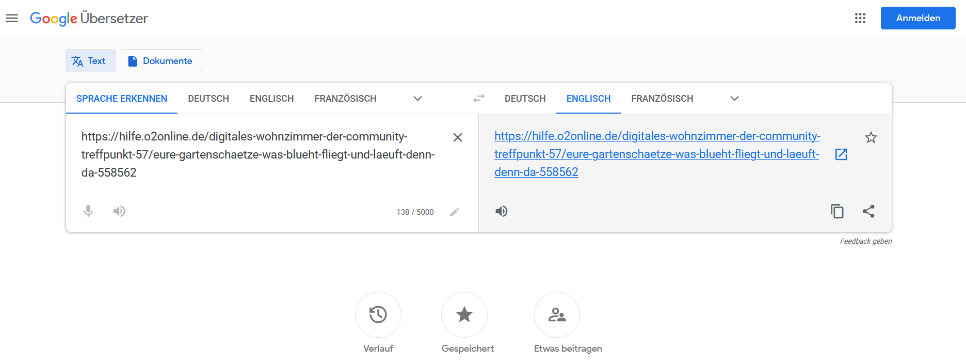Image resolution: width=966 pixels, height=362 pixels.
Task: Open the link in new window icon
Action: pyautogui.click(x=841, y=154)
